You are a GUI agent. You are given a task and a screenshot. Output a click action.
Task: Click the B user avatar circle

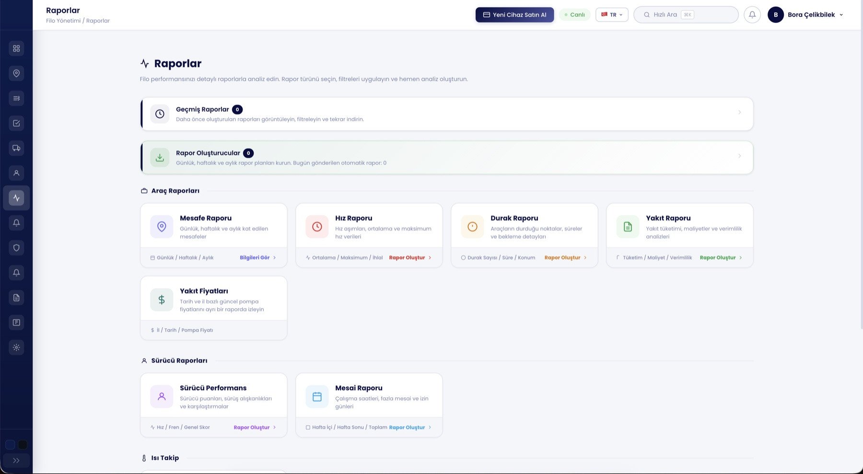(x=776, y=15)
